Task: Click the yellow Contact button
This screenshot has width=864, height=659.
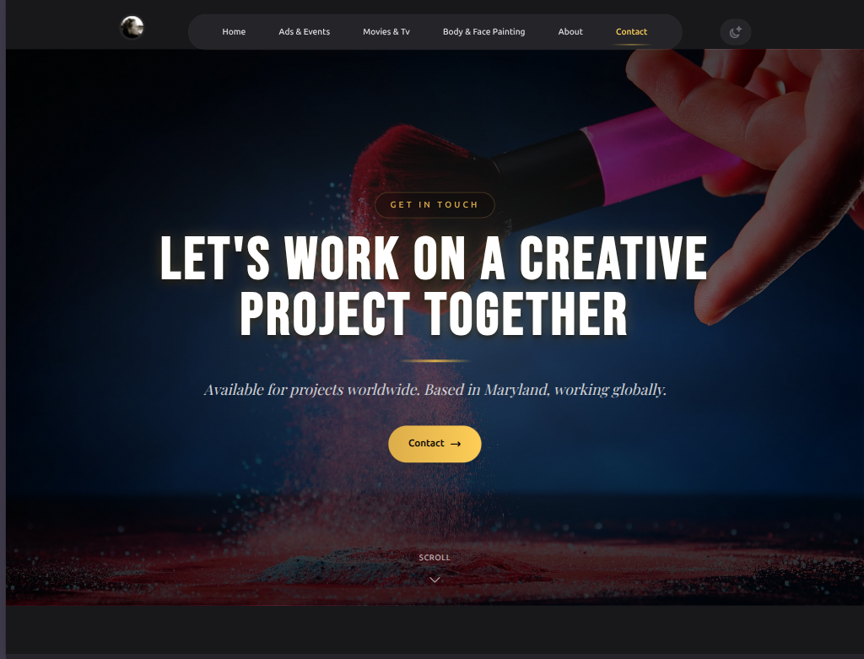Action: pos(435,444)
